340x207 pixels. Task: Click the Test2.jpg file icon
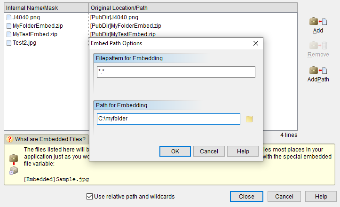(x=9, y=43)
